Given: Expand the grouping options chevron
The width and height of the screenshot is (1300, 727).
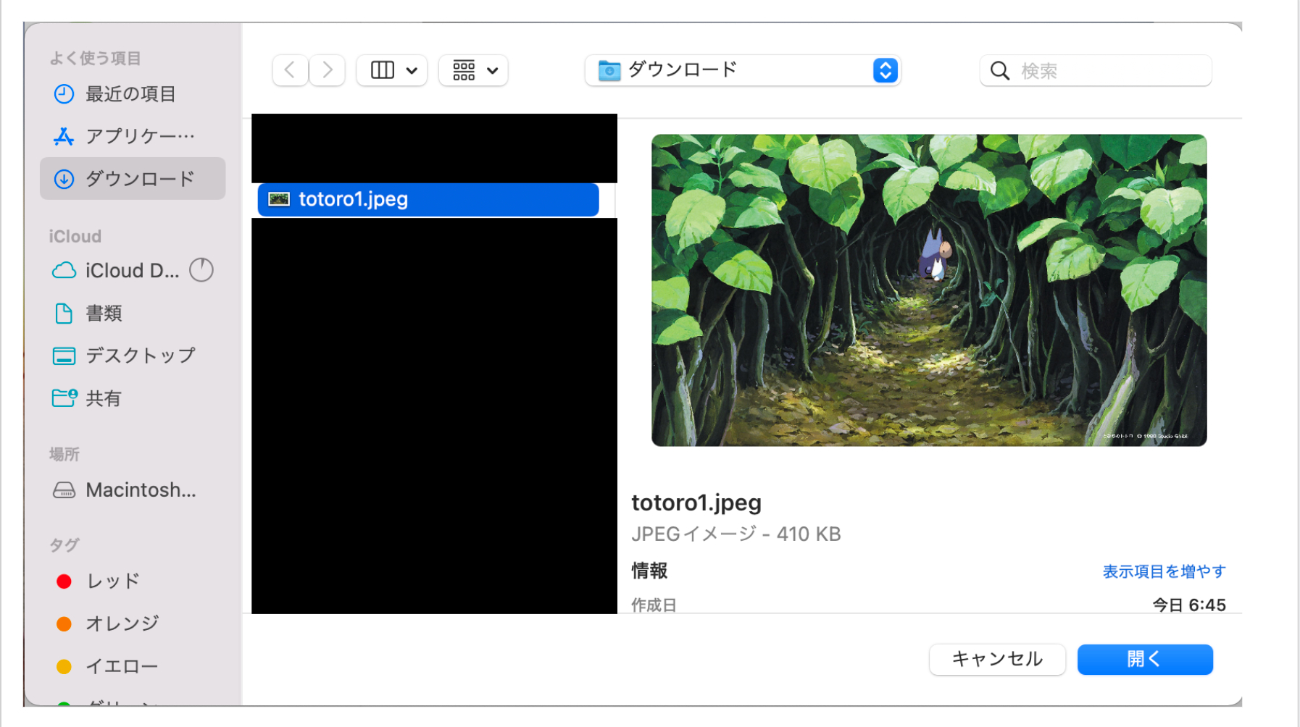Looking at the screenshot, I should point(493,71).
